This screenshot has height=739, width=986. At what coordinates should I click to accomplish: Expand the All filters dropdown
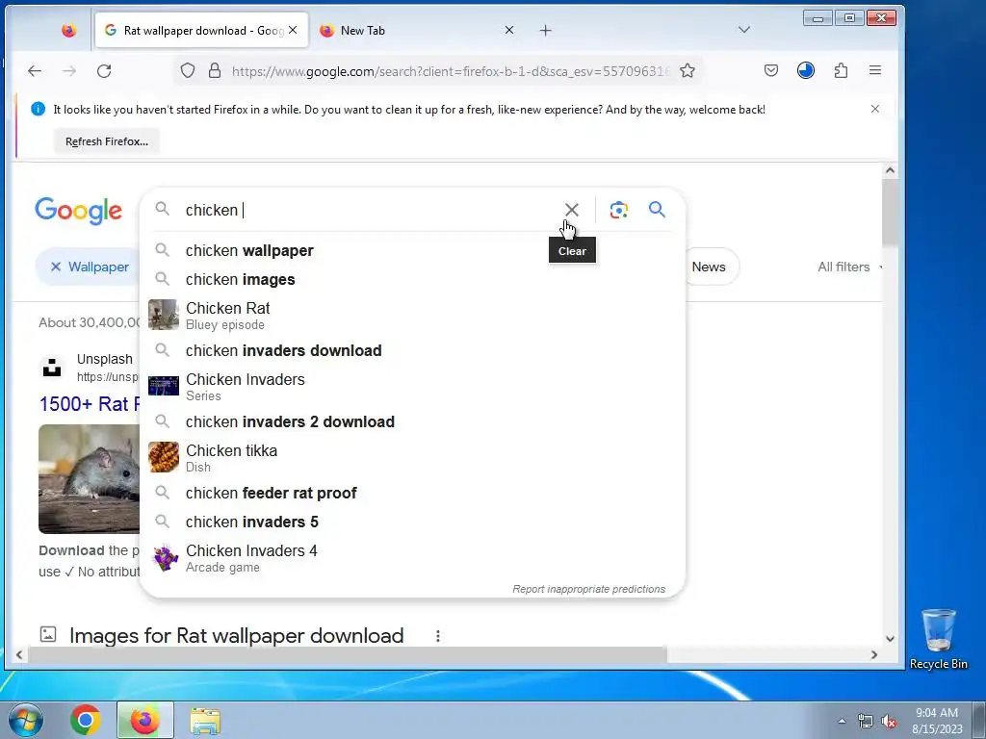coord(849,267)
